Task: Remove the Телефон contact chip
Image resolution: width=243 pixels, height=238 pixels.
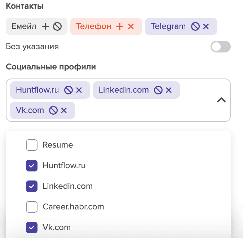Action: click(131, 26)
